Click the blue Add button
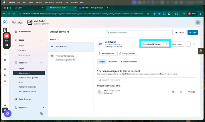The height and width of the screenshot is (122, 205). click(192, 33)
